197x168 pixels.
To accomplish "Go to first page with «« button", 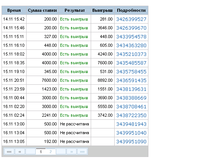I will click(x=9, y=152).
